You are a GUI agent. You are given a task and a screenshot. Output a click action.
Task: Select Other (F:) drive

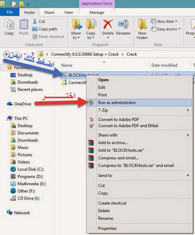point(26,191)
